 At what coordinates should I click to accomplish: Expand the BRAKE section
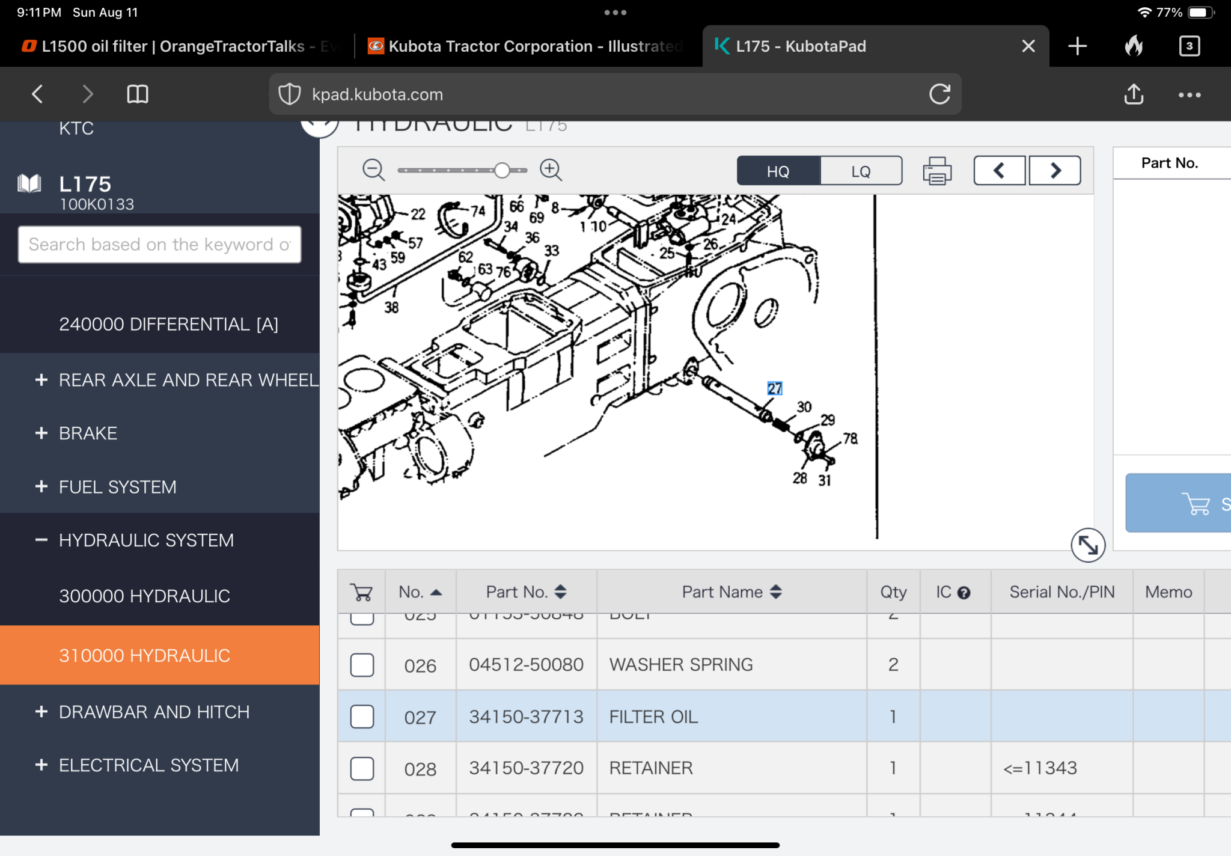[41, 433]
